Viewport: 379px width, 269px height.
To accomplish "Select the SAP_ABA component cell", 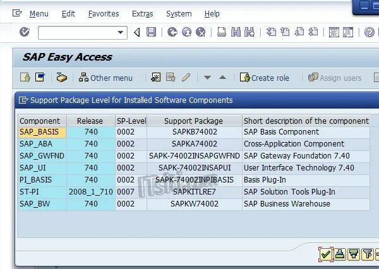I will [42, 144].
